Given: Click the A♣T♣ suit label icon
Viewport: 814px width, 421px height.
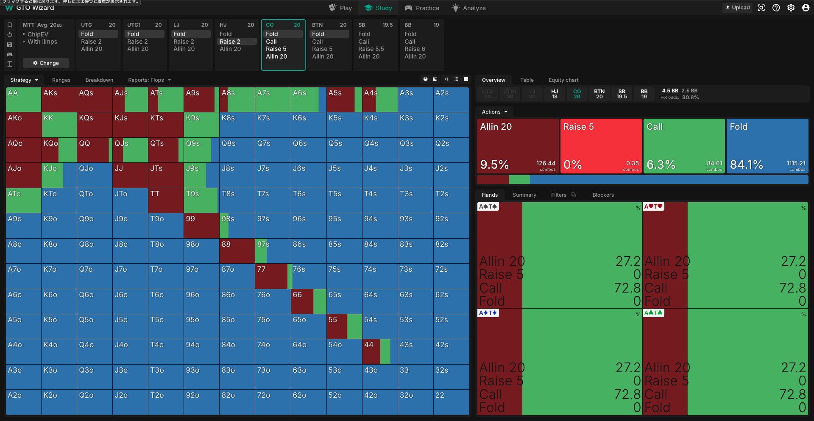Looking at the screenshot, I should pyautogui.click(x=653, y=313).
